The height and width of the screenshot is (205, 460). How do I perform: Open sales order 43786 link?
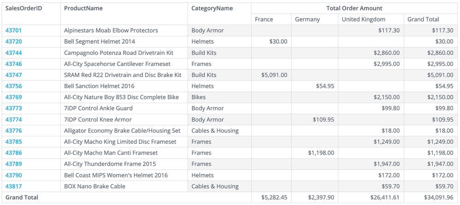(13, 153)
